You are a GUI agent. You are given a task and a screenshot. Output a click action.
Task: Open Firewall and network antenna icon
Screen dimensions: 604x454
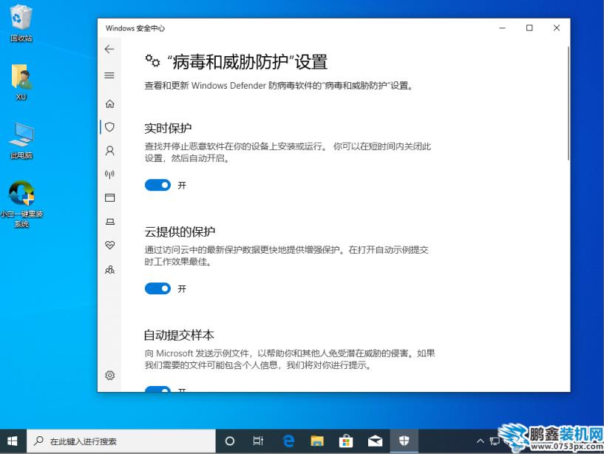109,175
